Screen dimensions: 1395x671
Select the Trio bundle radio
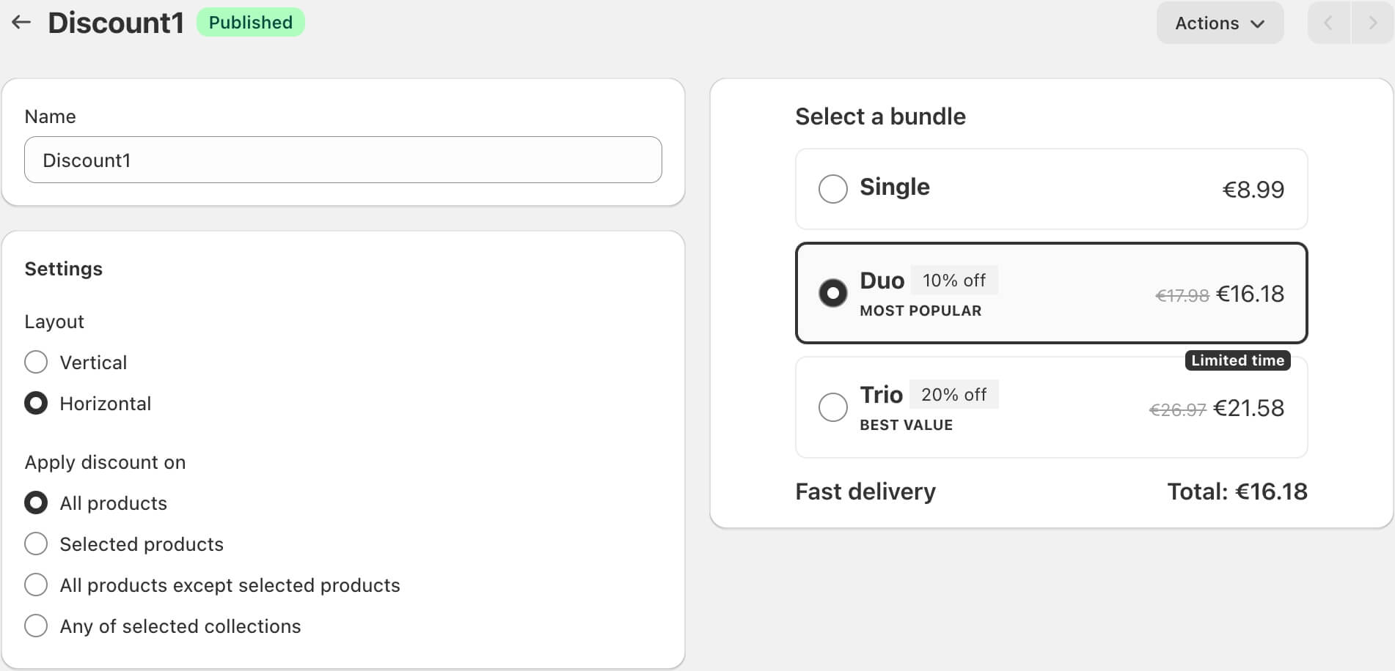[833, 407]
